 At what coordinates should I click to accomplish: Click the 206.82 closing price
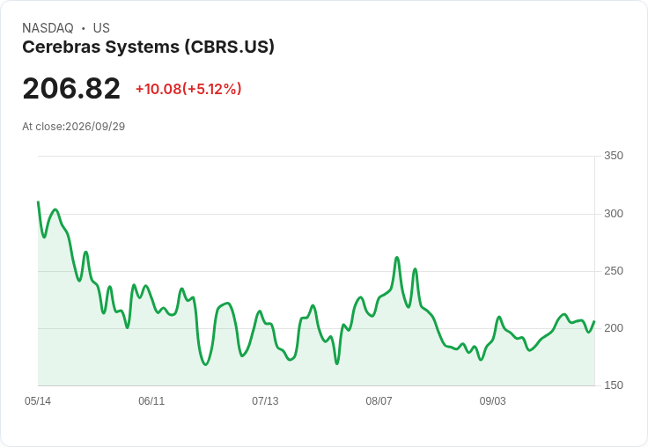(71, 88)
